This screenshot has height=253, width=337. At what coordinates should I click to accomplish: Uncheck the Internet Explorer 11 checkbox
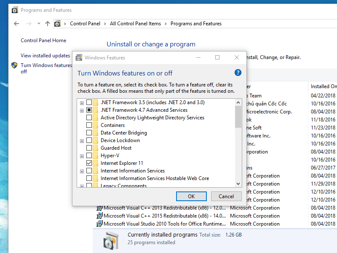point(89,163)
